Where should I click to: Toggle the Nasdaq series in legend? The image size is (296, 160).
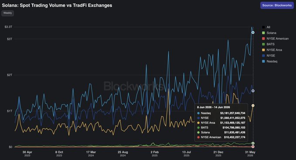click(269, 61)
